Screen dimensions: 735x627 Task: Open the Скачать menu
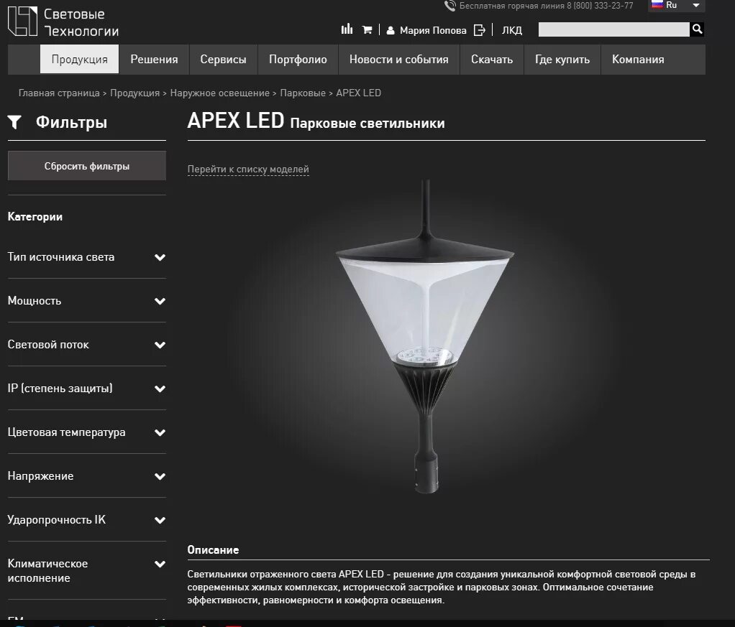[x=492, y=60]
